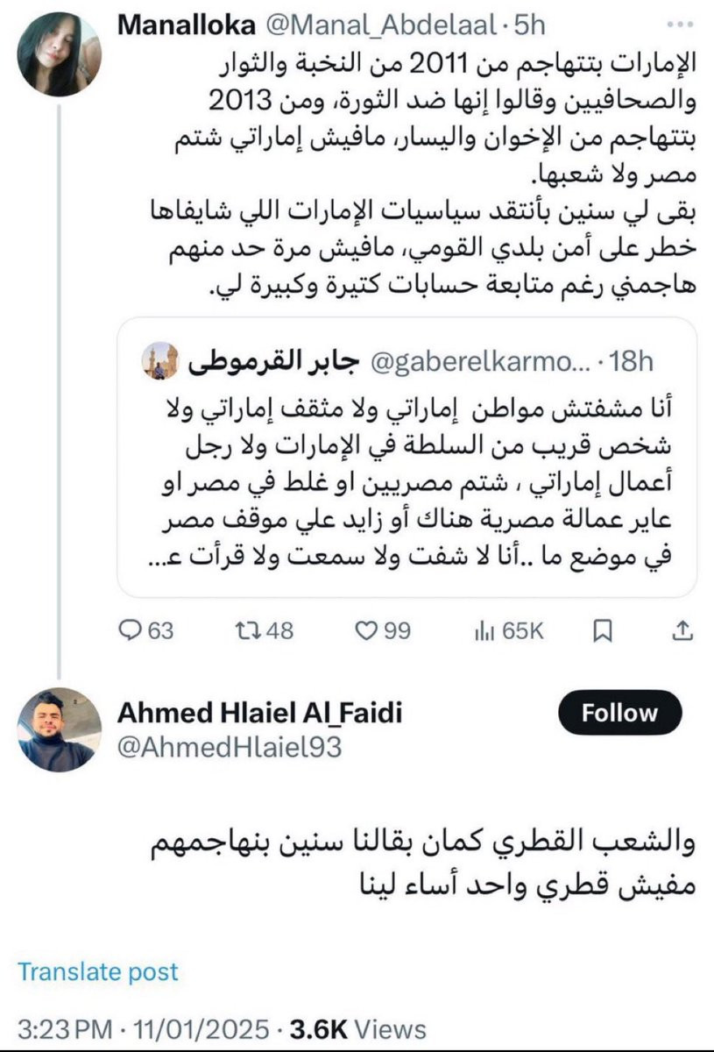Bookmark the Manalloka tweet
The height and width of the screenshot is (1052, 714).
[x=603, y=630]
